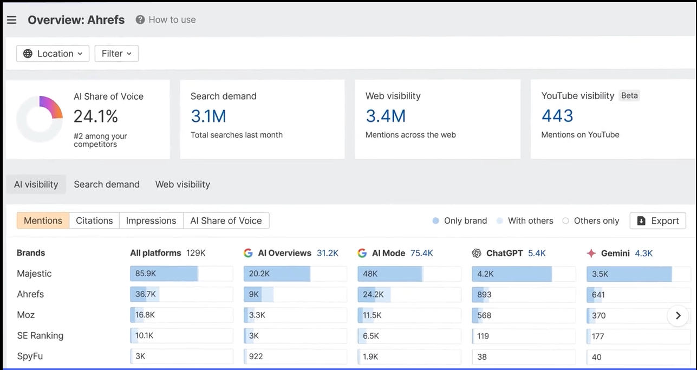Switch to the Search demand tab
The width and height of the screenshot is (697, 370).
point(107,184)
